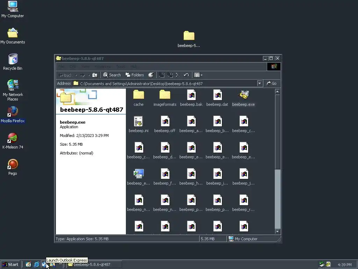Click the Back toolbar button
Viewport: 358px width, 269px height.
[x=65, y=75]
